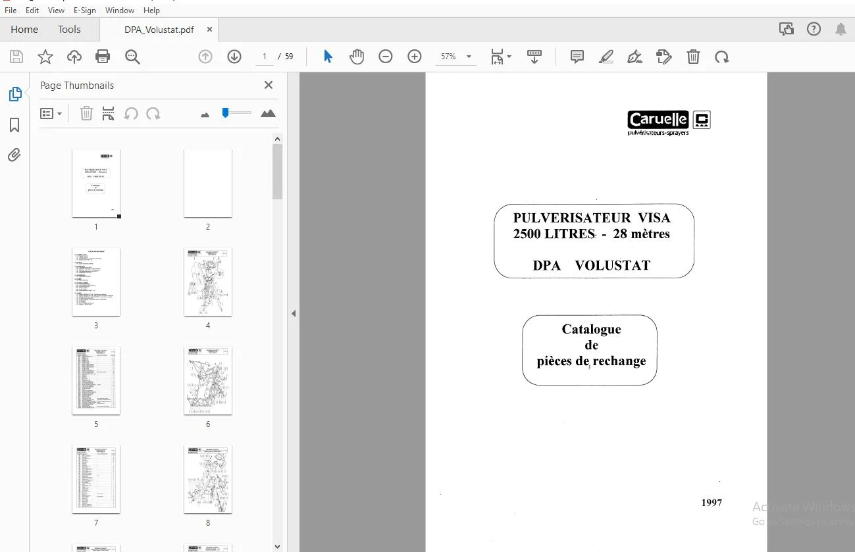
Task: Collapse the navigation pane with the side arrow
Action: [x=294, y=314]
